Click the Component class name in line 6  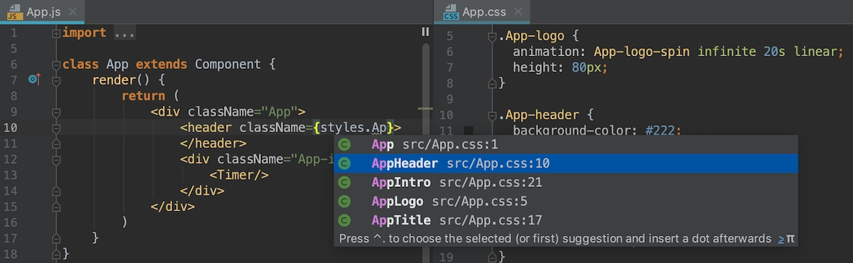coord(228,65)
